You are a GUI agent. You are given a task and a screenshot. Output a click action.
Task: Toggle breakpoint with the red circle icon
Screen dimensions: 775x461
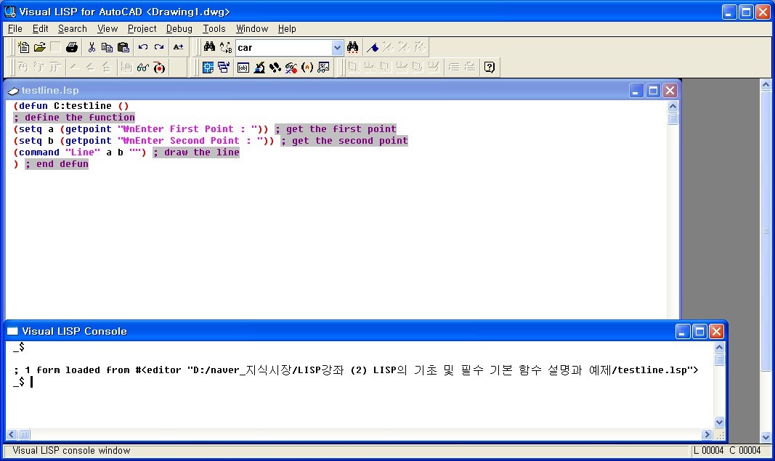pos(159,68)
